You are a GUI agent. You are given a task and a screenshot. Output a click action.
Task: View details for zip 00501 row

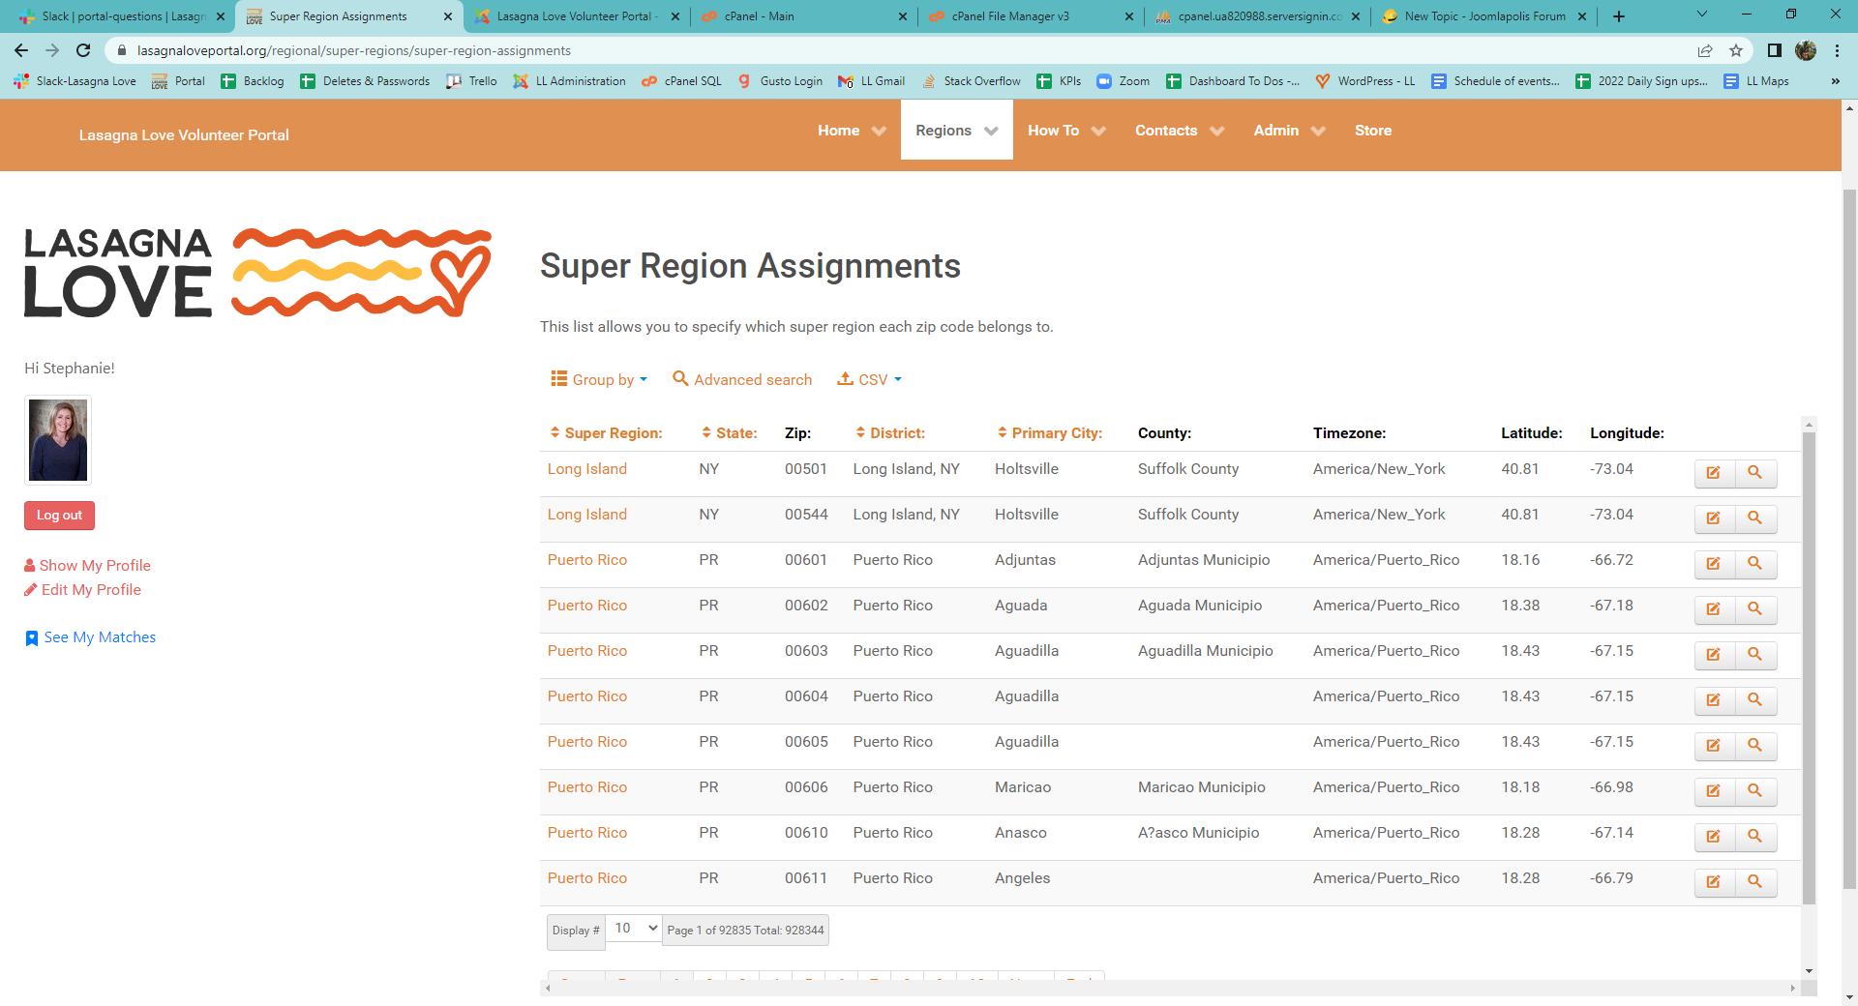point(1755,473)
